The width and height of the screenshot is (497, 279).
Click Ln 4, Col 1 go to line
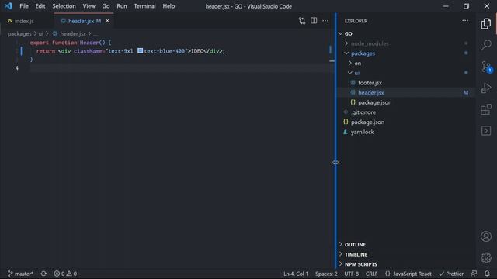tap(296, 274)
